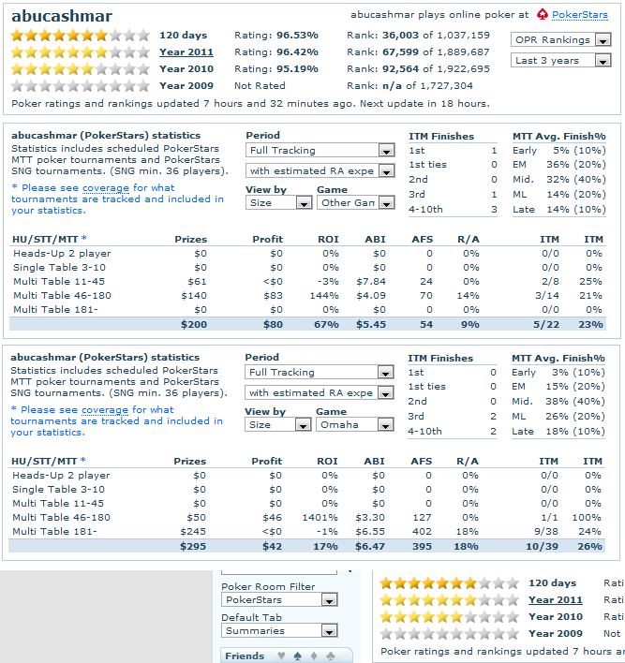Open View by Size dropdown in Omaha panel
Screen dimensions: 625x663
point(277,424)
